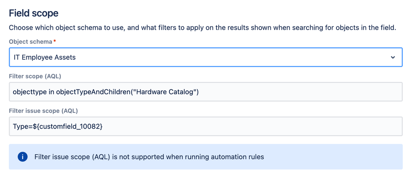Focus the Filter issue scope (AQL) input

pyautogui.click(x=252, y=126)
